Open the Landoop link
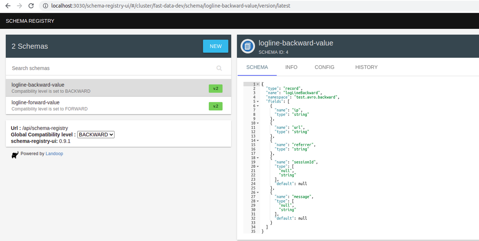 54,153
